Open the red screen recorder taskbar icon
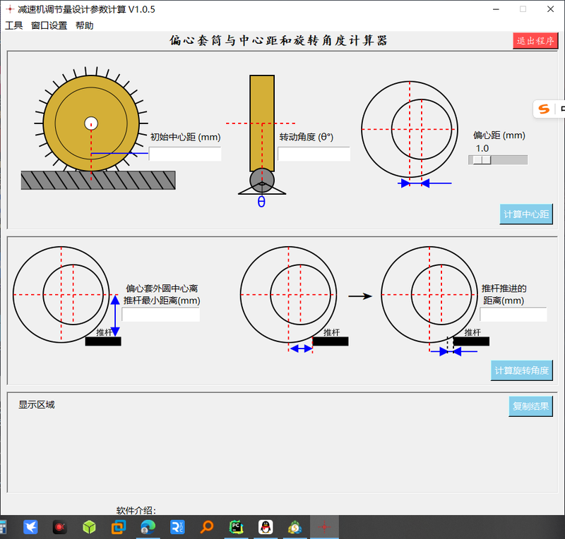 (60, 527)
